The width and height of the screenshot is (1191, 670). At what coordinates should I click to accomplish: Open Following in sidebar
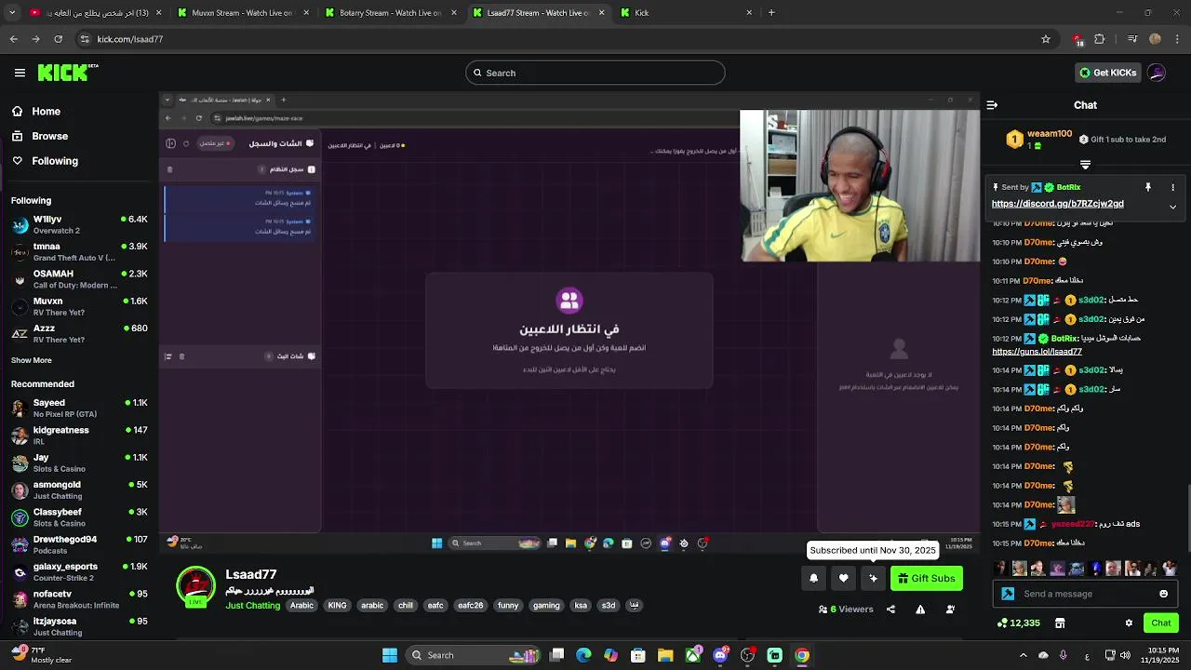pos(45,161)
